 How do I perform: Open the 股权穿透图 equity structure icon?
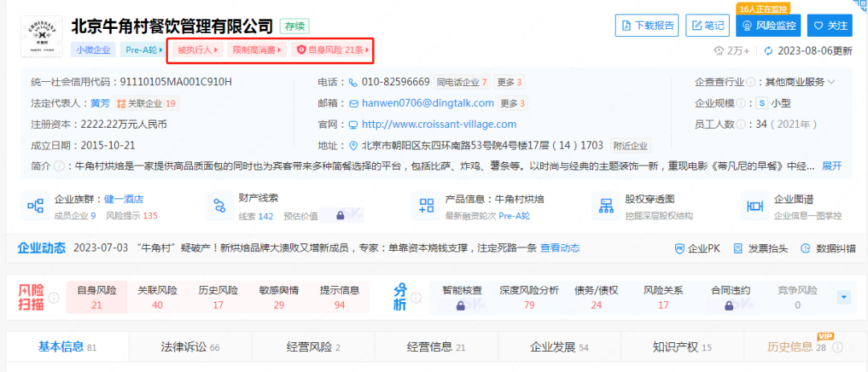(605, 206)
